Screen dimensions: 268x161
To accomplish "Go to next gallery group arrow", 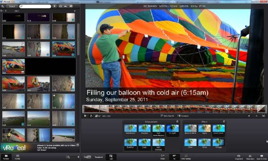I will tap(75, 11).
